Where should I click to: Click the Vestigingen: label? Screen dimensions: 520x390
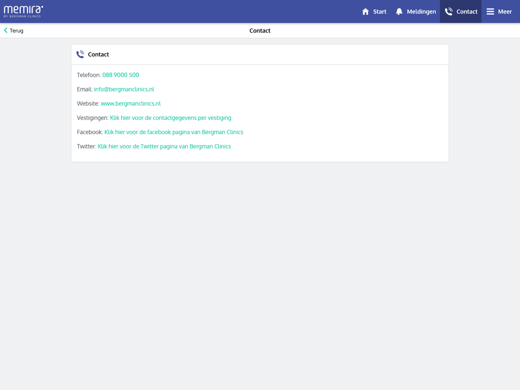pyautogui.click(x=93, y=118)
